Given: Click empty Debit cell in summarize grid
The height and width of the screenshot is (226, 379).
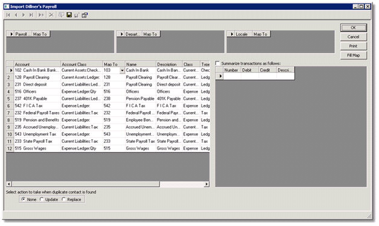Looking at the screenshot, I should point(250,76).
